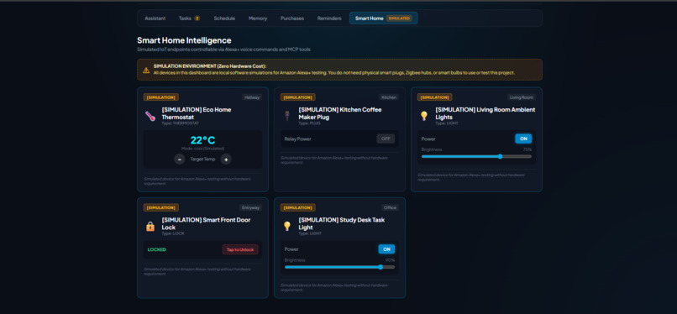Select the Purchases tab
677x314 pixels.
point(292,18)
